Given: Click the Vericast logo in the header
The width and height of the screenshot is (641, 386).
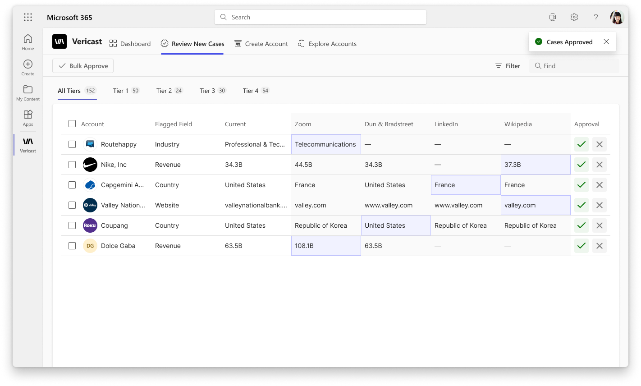Looking at the screenshot, I should pos(60,42).
